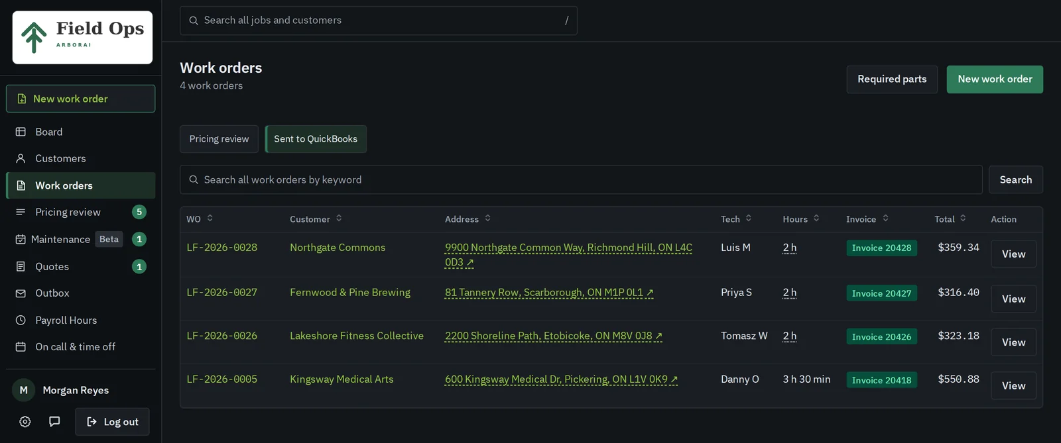Sort by Hours column arrows

[816, 218]
